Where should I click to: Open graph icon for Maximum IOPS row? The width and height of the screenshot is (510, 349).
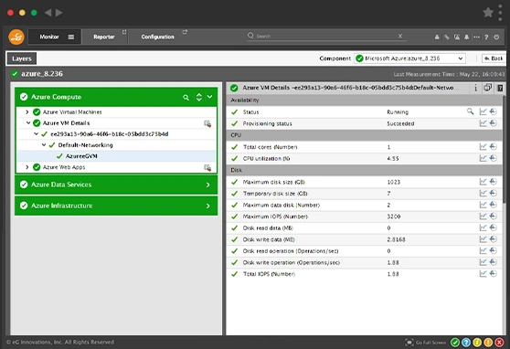pyautogui.click(x=483, y=217)
